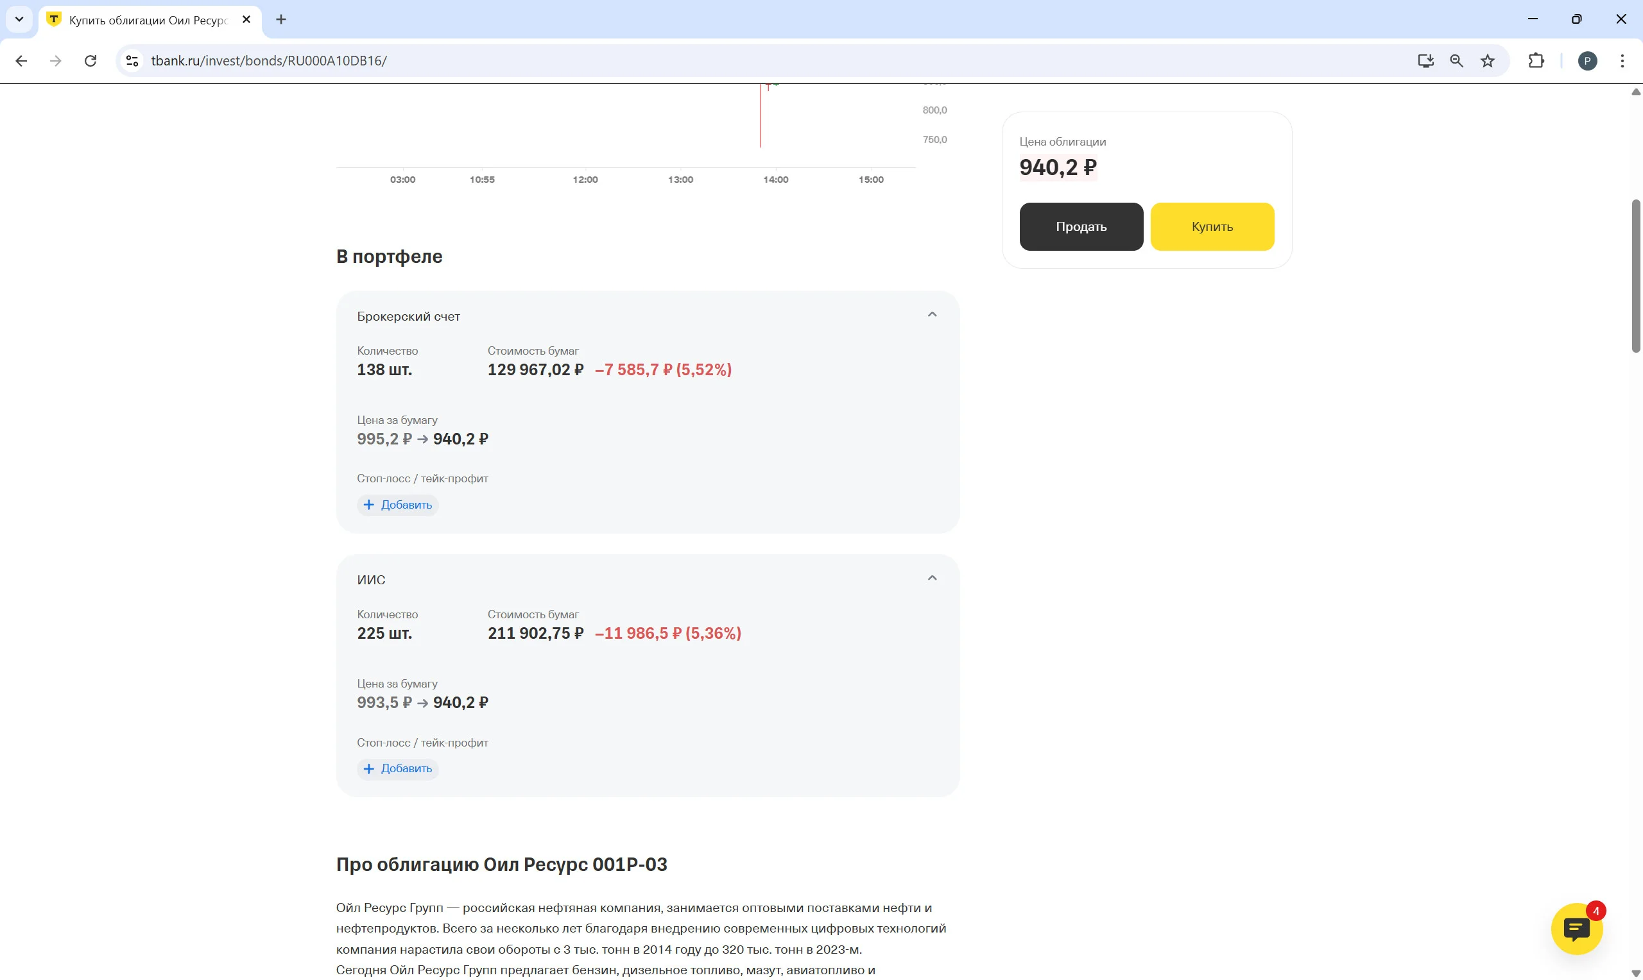
Task: Click the page vertical scrollbar thumb
Action: pyautogui.click(x=1636, y=276)
